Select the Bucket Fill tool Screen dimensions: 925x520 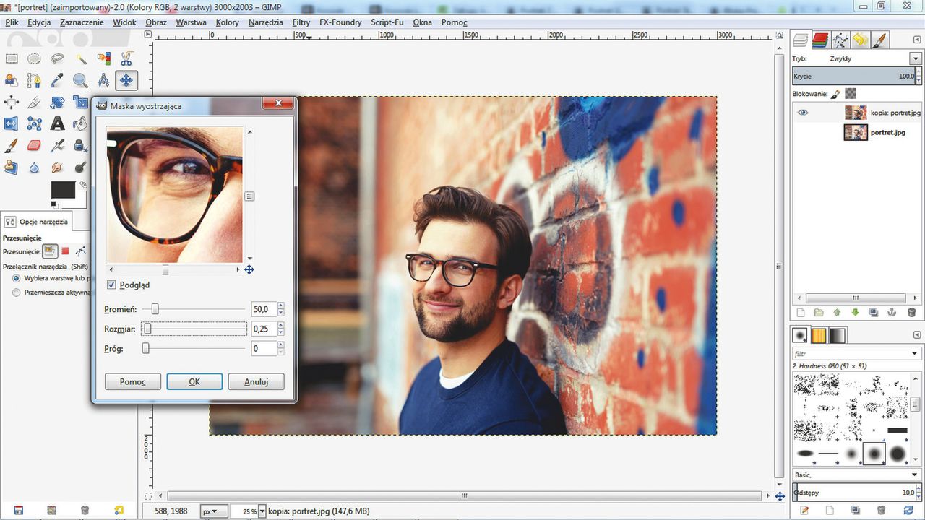click(80, 123)
